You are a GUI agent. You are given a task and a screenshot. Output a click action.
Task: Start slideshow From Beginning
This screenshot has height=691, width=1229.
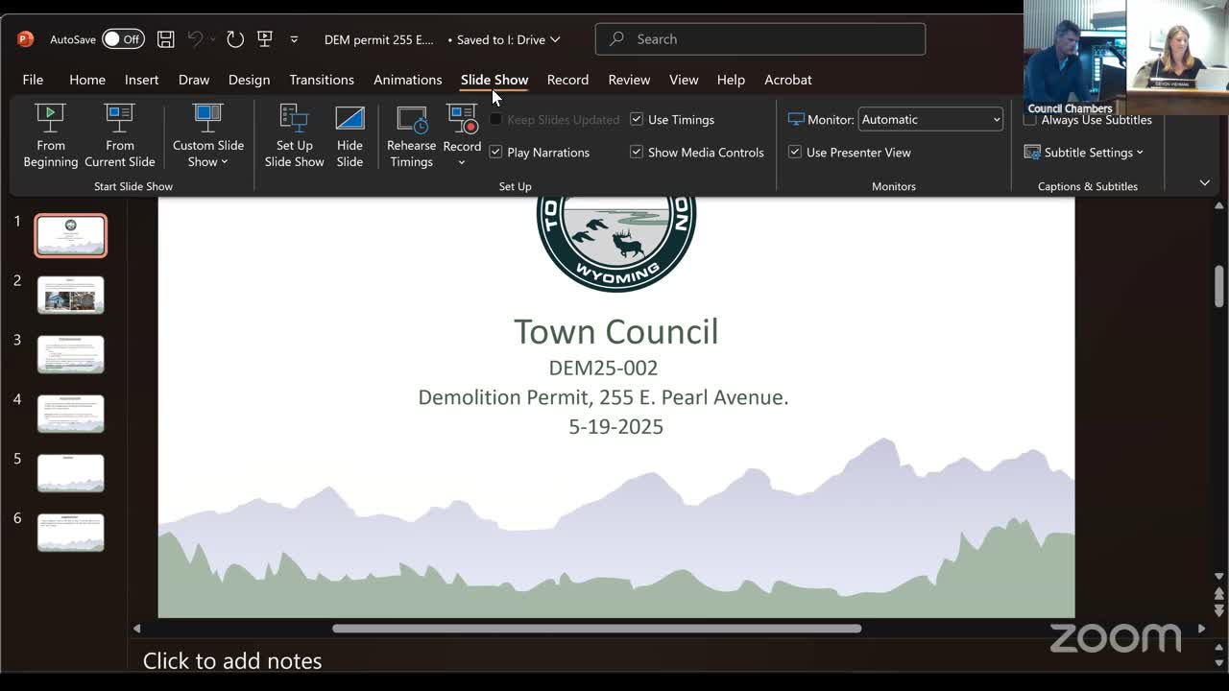tap(50, 135)
